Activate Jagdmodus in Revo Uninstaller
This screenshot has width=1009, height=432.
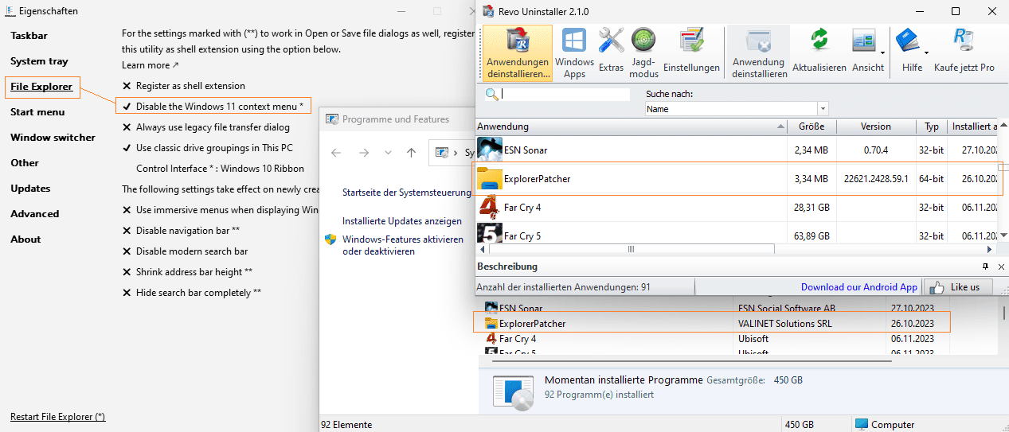643,53
